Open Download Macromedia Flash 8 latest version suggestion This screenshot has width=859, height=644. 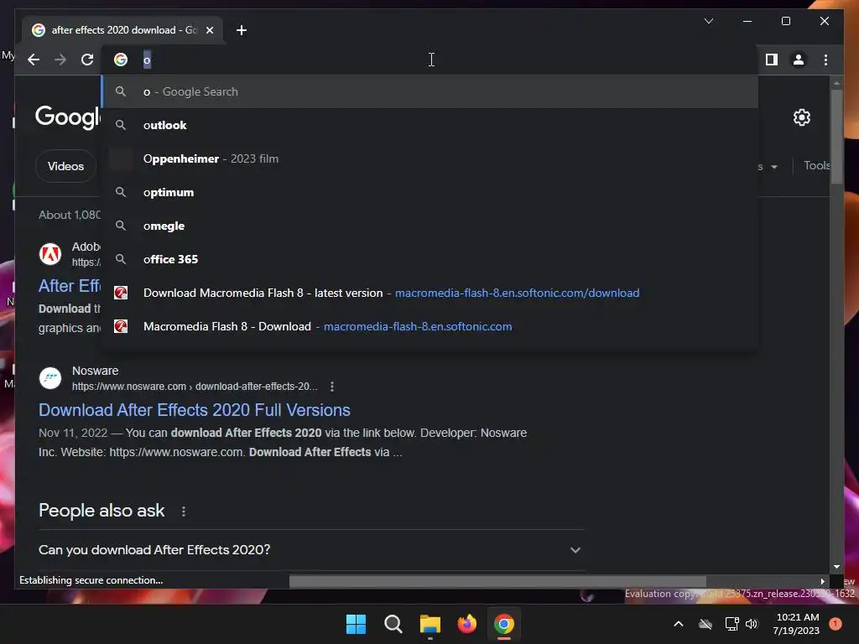(430, 293)
